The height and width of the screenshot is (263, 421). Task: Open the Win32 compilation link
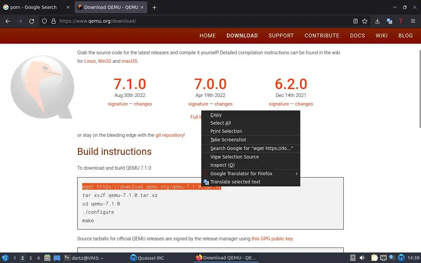[x=105, y=61]
